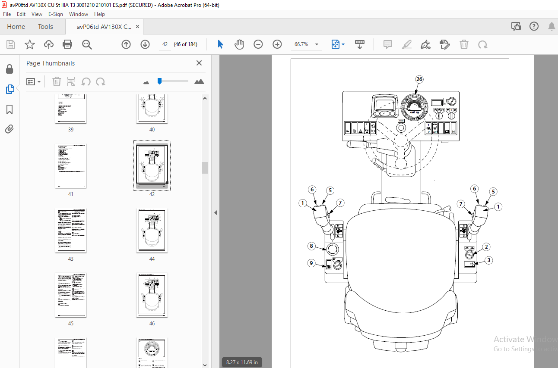Open the Edit menu
The image size is (558, 368).
point(21,14)
